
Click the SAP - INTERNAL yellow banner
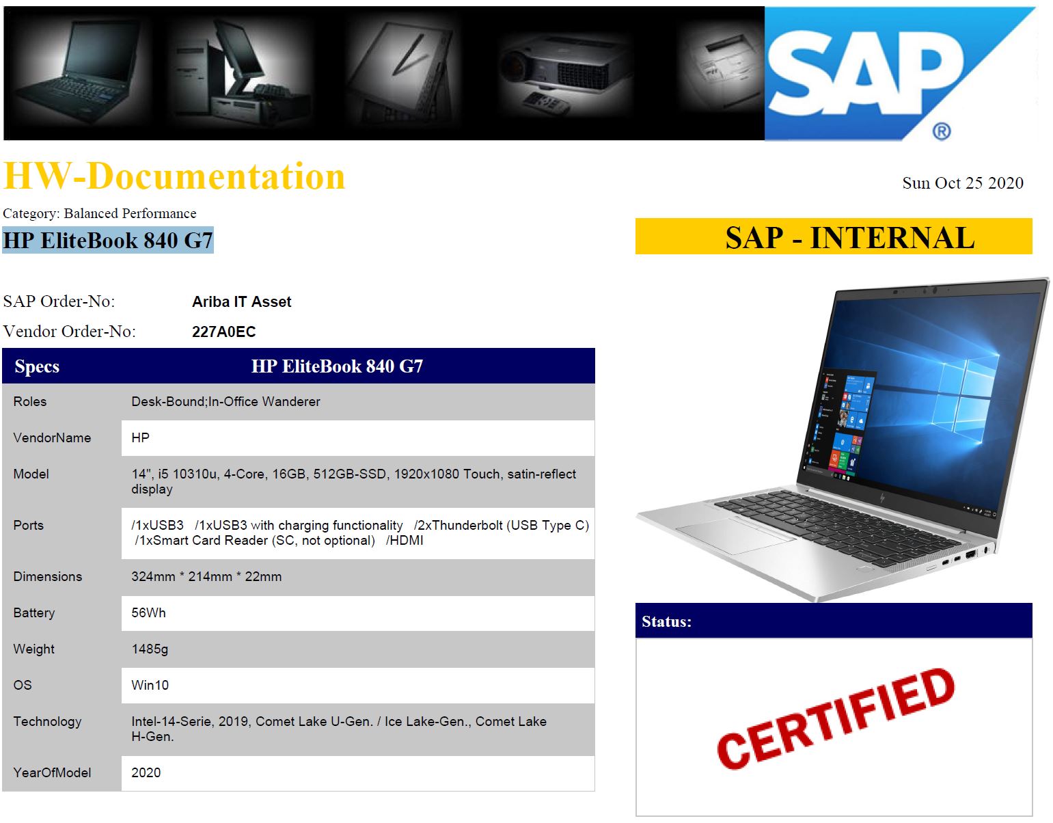point(834,237)
